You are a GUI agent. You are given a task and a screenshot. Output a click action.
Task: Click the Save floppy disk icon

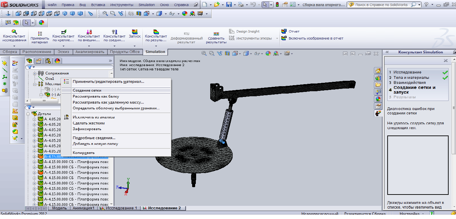pyautogui.click(x=229, y=5)
